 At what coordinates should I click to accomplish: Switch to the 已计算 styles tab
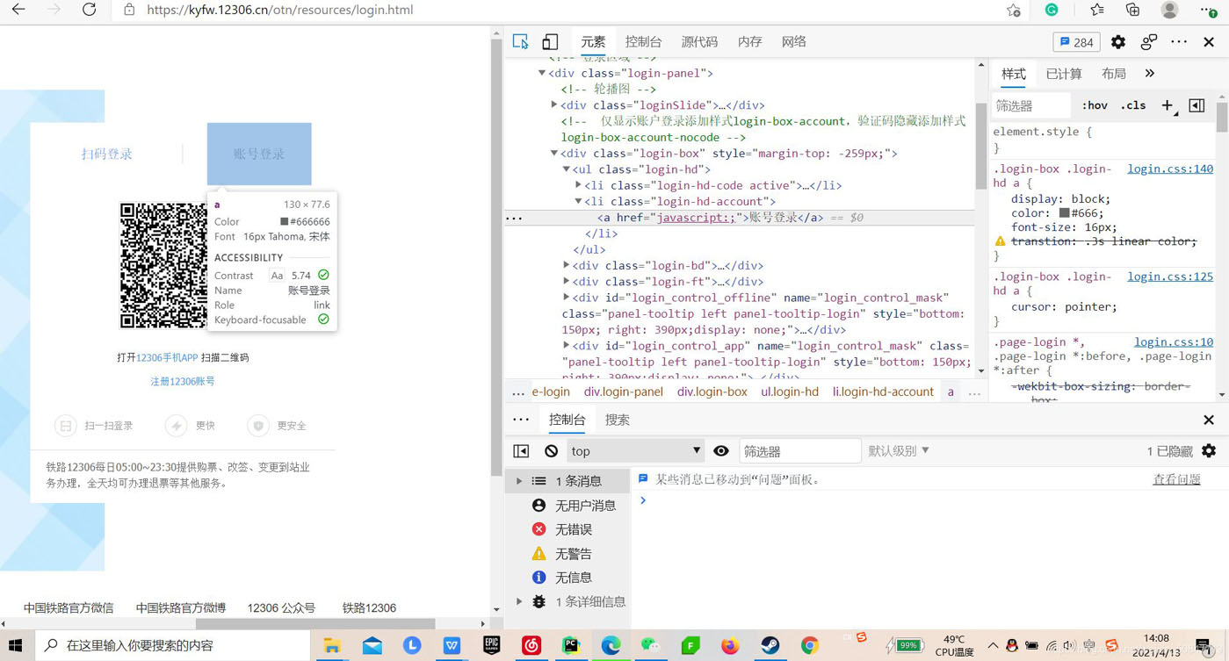pyautogui.click(x=1063, y=74)
